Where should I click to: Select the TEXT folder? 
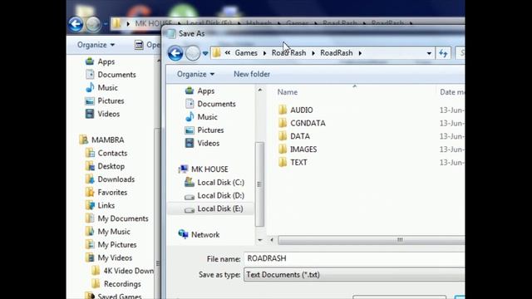point(293,163)
